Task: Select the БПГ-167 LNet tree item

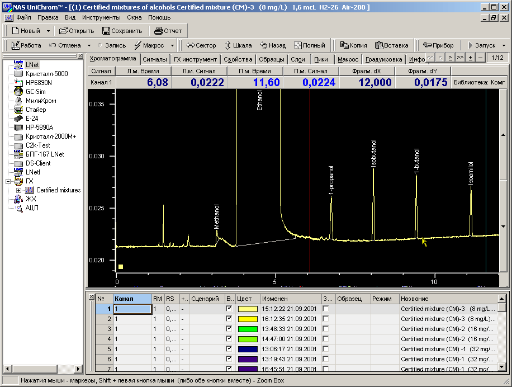Action: coord(45,154)
